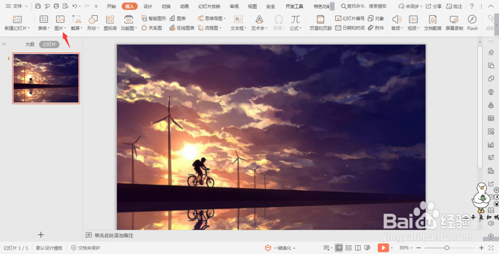The height and width of the screenshot is (254, 499).
Task: Click the print icon in quick toolbar
Action: 56,6
